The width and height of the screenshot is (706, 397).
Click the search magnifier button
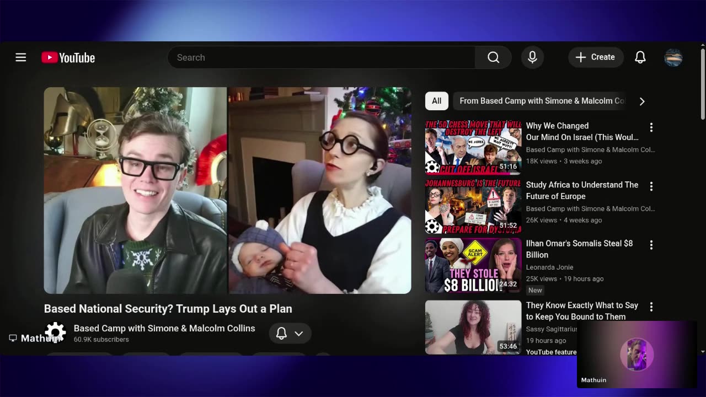494,57
